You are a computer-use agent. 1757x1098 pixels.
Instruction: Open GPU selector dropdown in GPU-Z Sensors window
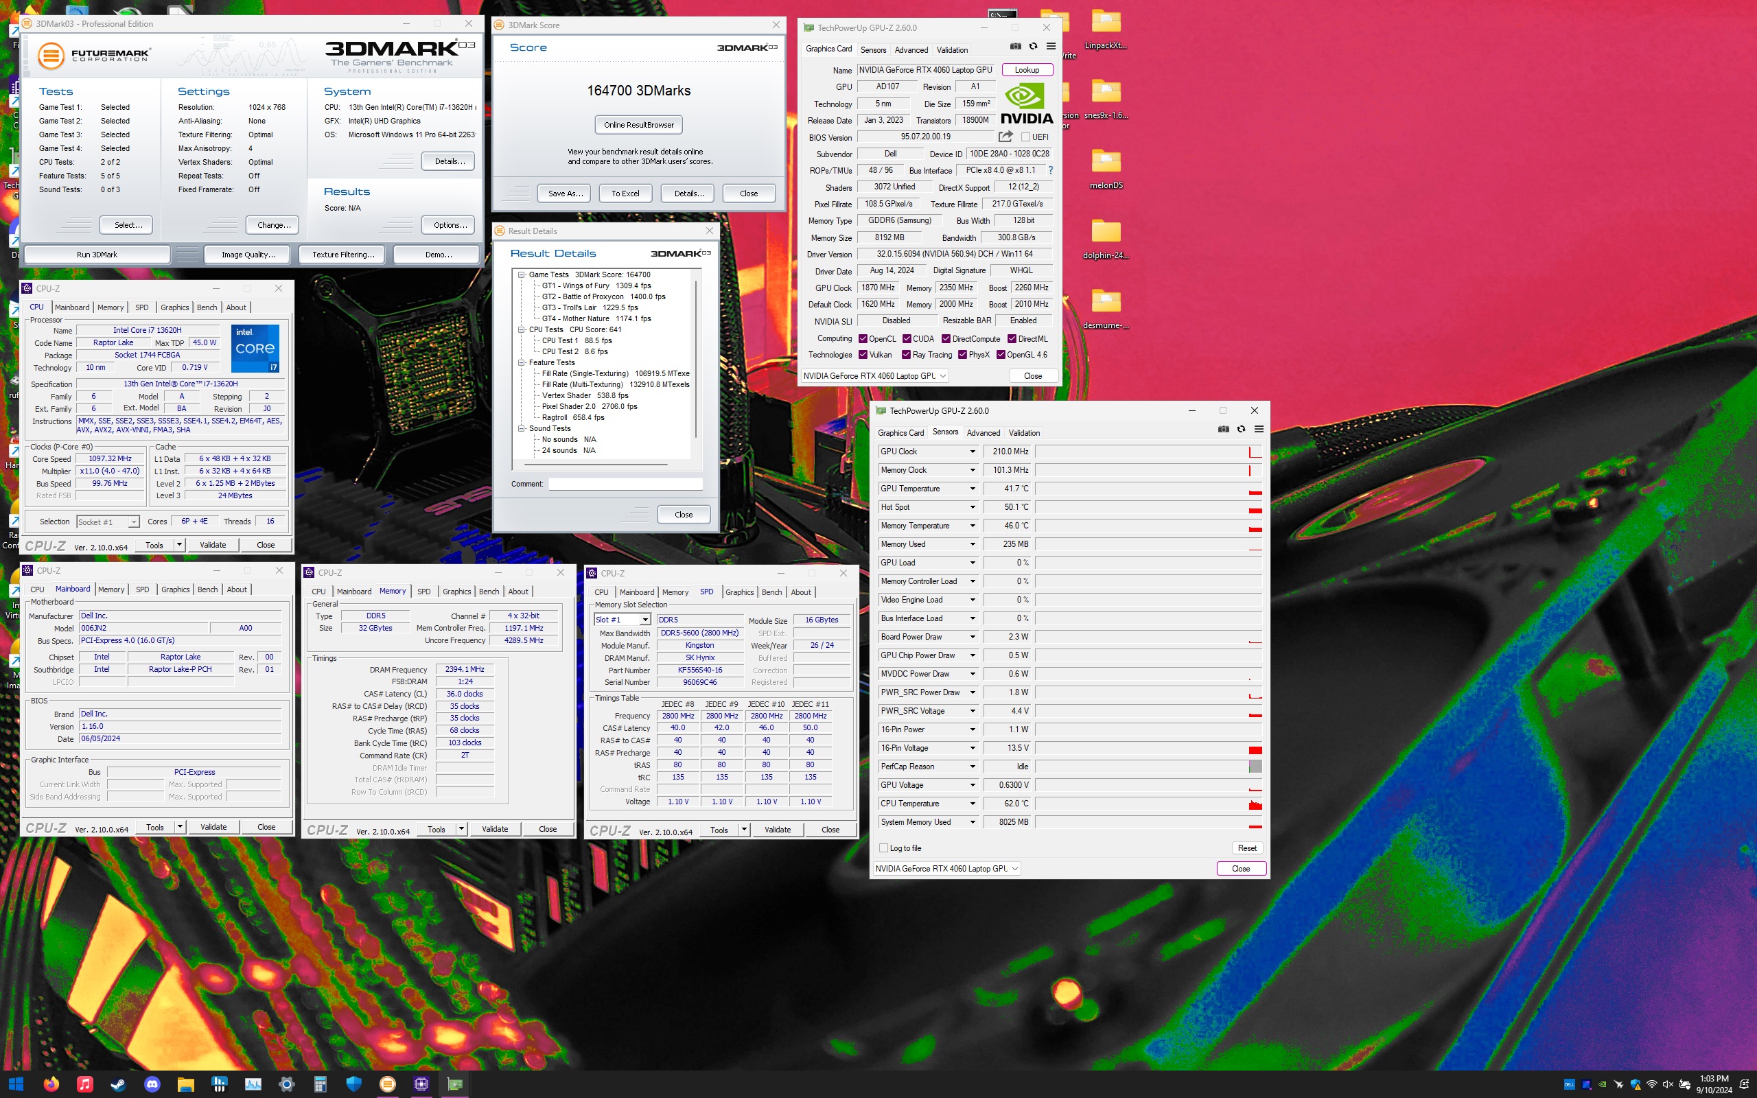pos(946,868)
